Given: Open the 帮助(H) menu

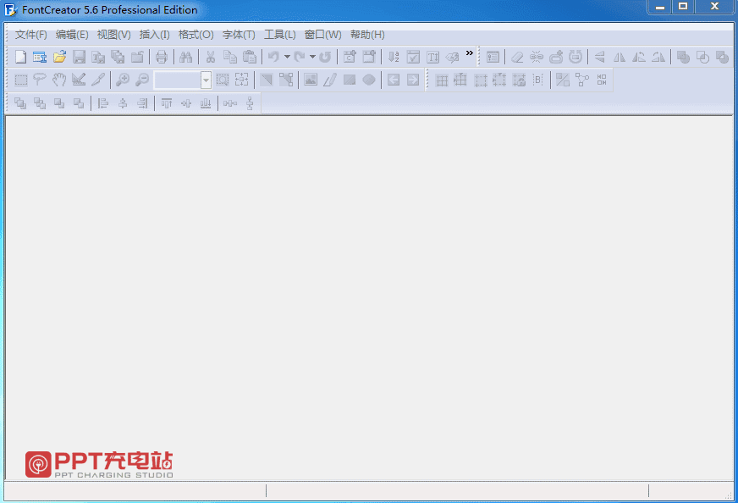Looking at the screenshot, I should [x=367, y=35].
